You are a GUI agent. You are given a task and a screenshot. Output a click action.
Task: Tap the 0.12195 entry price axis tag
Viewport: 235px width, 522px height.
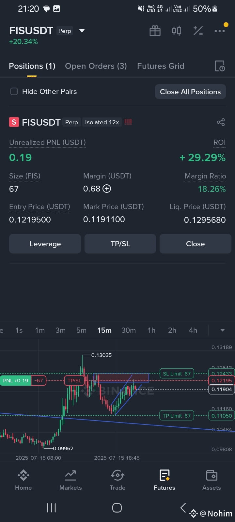click(221, 380)
